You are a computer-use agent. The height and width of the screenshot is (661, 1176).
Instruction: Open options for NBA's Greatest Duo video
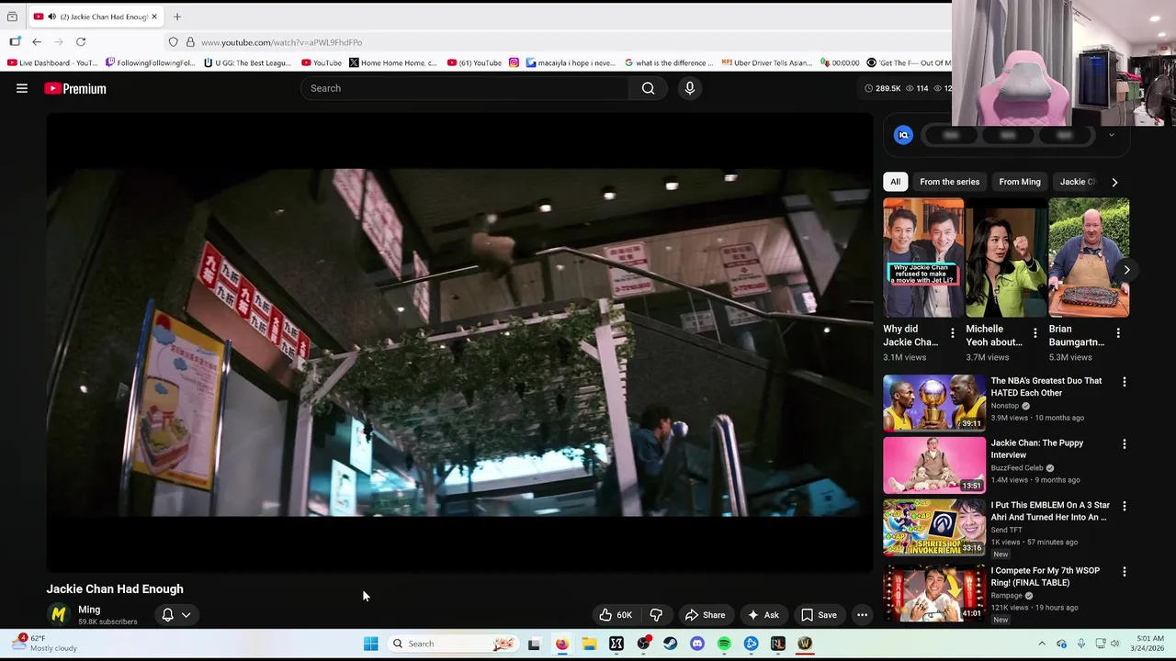[1124, 382]
